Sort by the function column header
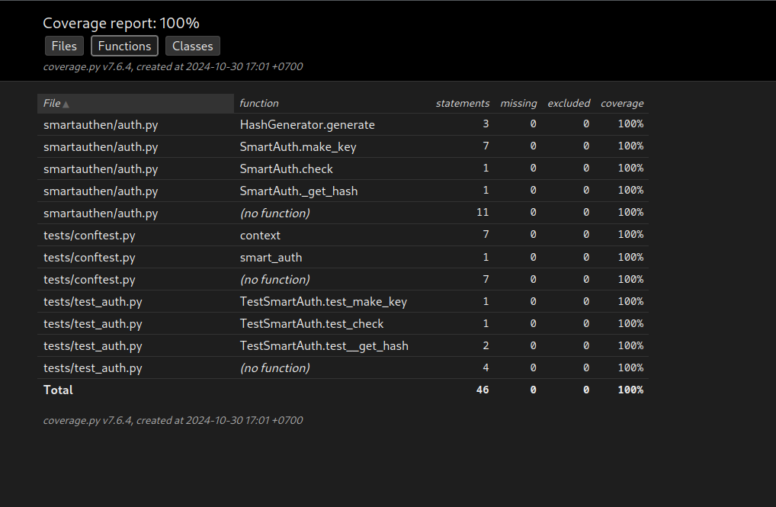 (259, 103)
